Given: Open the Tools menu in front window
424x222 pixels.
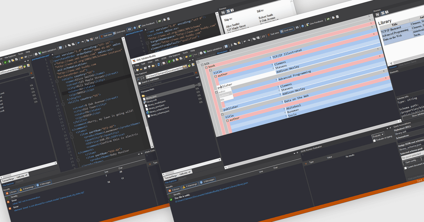Looking at the screenshot, I should [185, 53].
